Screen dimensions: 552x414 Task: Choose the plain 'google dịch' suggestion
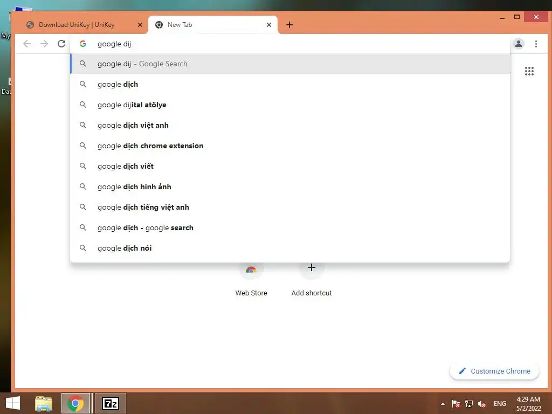290,84
